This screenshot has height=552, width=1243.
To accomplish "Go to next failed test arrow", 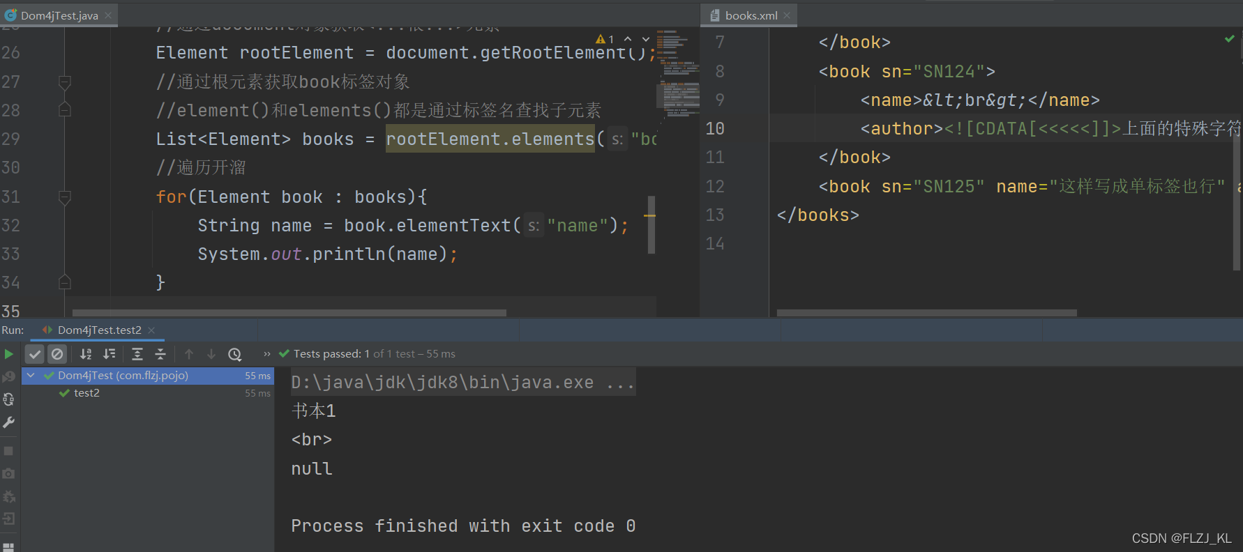I will coord(211,354).
